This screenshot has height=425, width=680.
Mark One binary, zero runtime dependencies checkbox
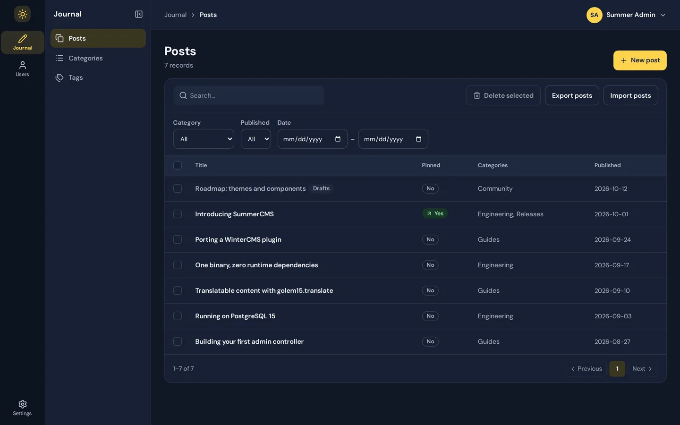pyautogui.click(x=178, y=265)
